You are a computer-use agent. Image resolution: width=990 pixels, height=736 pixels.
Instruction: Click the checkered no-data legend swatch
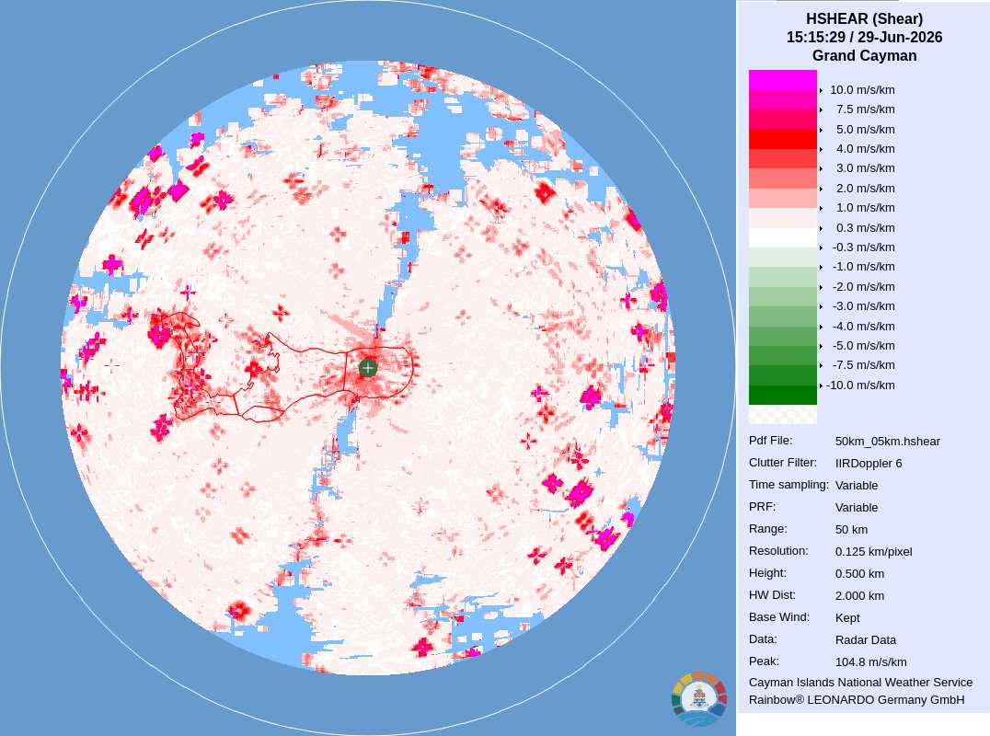coord(782,414)
